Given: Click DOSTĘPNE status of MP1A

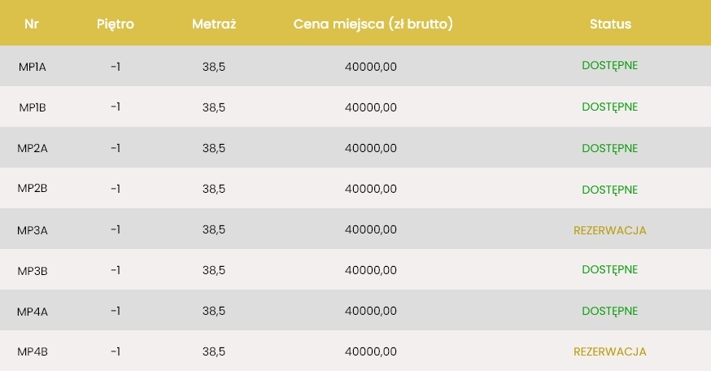Looking at the screenshot, I should [x=610, y=66].
